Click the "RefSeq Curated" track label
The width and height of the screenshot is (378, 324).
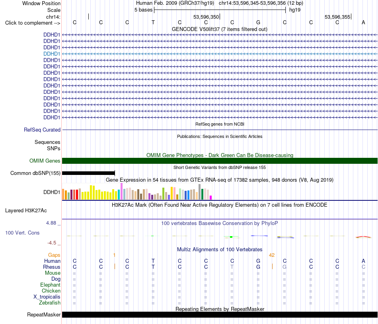42,130
